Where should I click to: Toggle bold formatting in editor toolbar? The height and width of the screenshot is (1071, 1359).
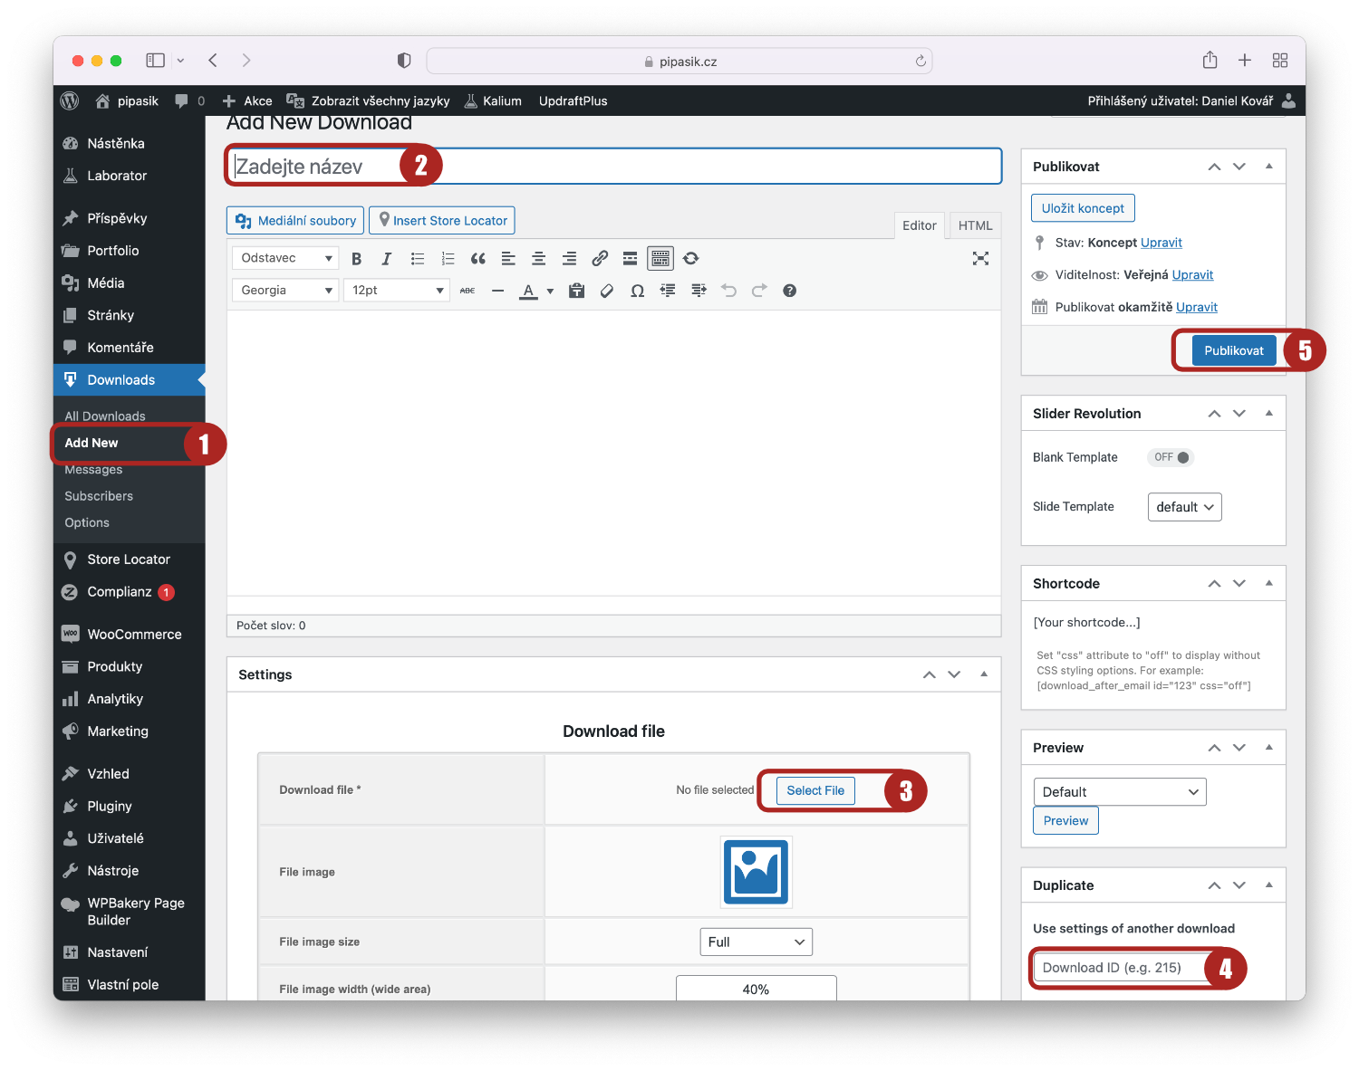(356, 259)
